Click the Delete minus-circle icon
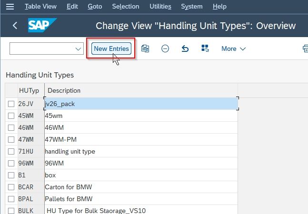 coord(165,49)
